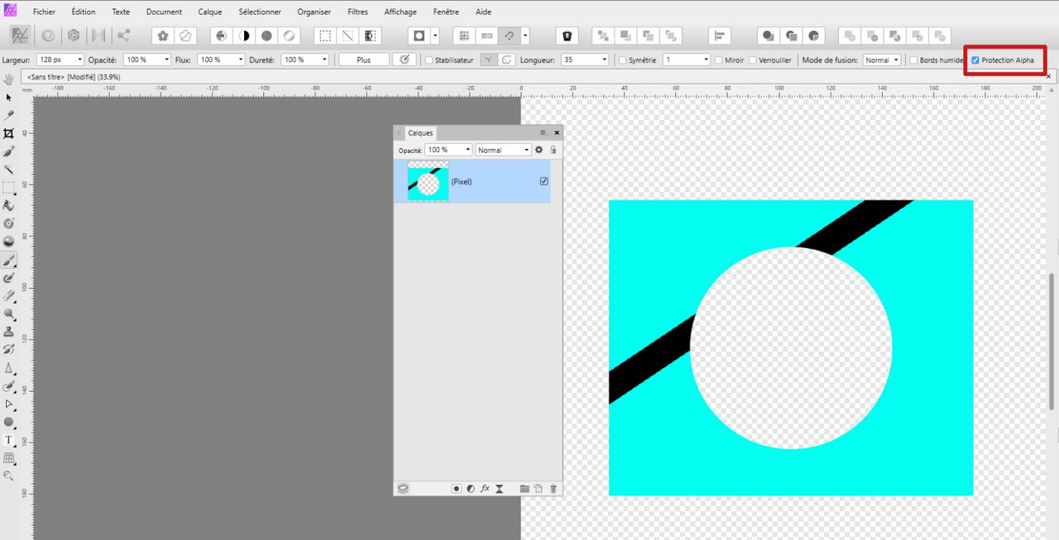
Task: Open the brush Opacité dropdown in toolbar
Action: 165,60
